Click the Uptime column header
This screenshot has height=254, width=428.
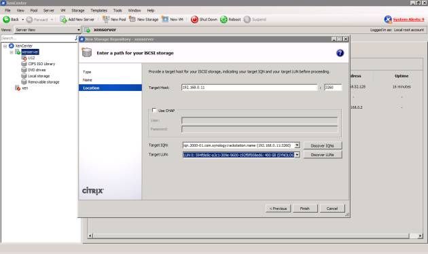402,76
